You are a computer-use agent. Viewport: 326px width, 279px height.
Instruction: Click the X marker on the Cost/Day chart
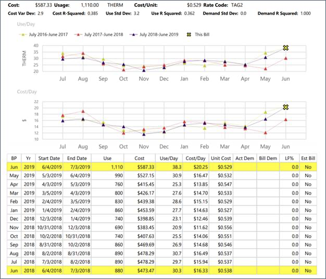tap(285, 107)
